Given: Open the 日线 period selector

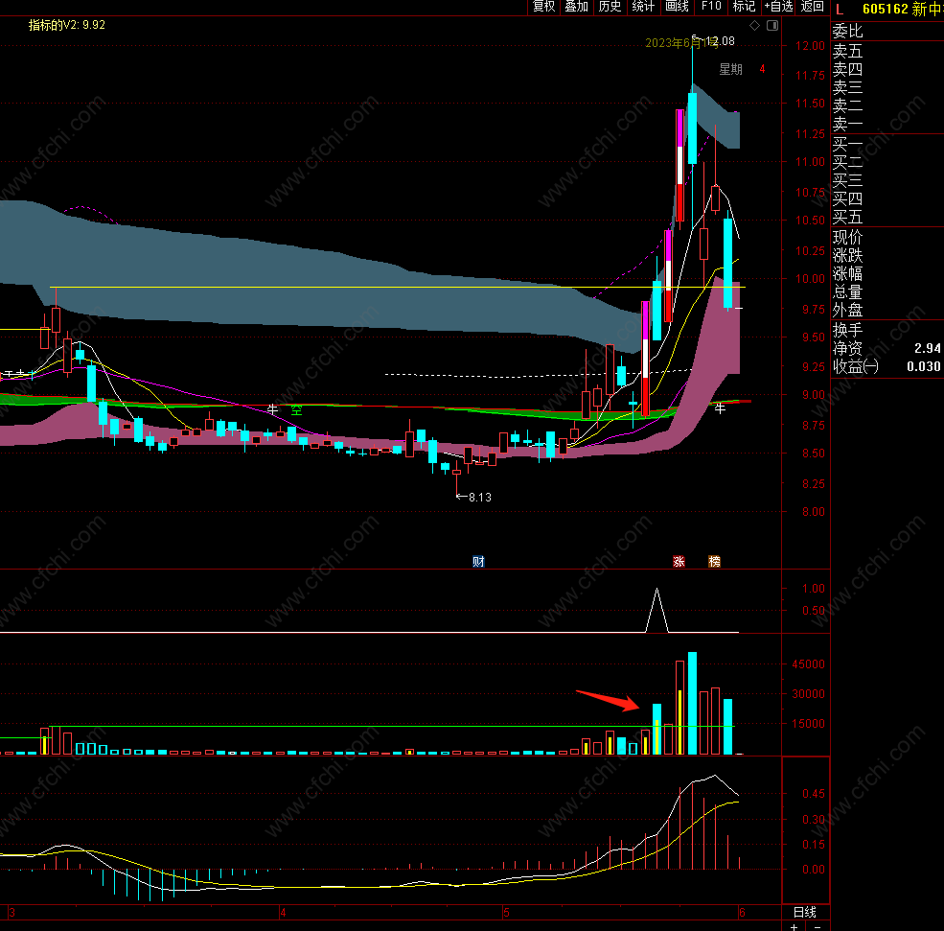Looking at the screenshot, I should 805,912.
